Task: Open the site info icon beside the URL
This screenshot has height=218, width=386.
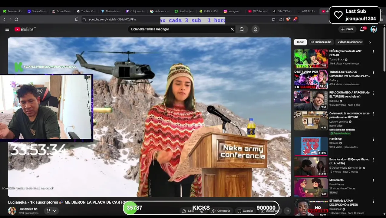Action: click(x=85, y=19)
